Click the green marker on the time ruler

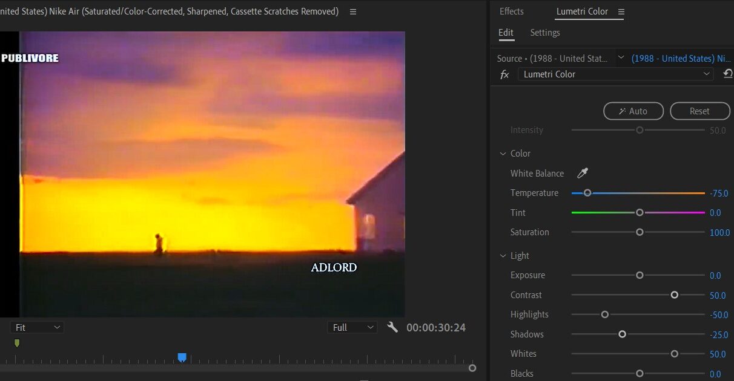pyautogui.click(x=17, y=343)
